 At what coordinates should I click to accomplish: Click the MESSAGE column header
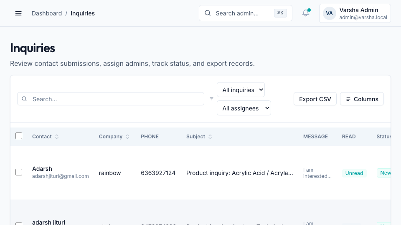[x=315, y=137]
